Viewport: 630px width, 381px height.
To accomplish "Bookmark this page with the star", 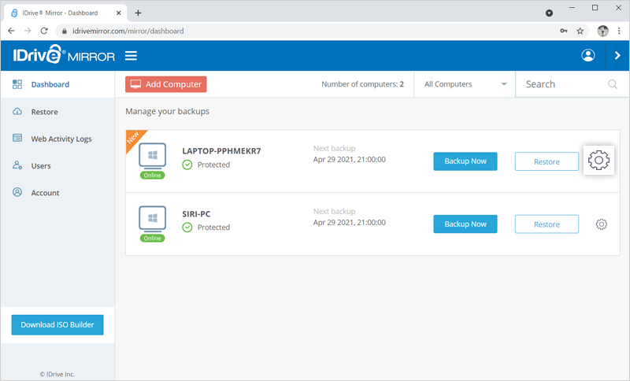I will pyautogui.click(x=580, y=31).
